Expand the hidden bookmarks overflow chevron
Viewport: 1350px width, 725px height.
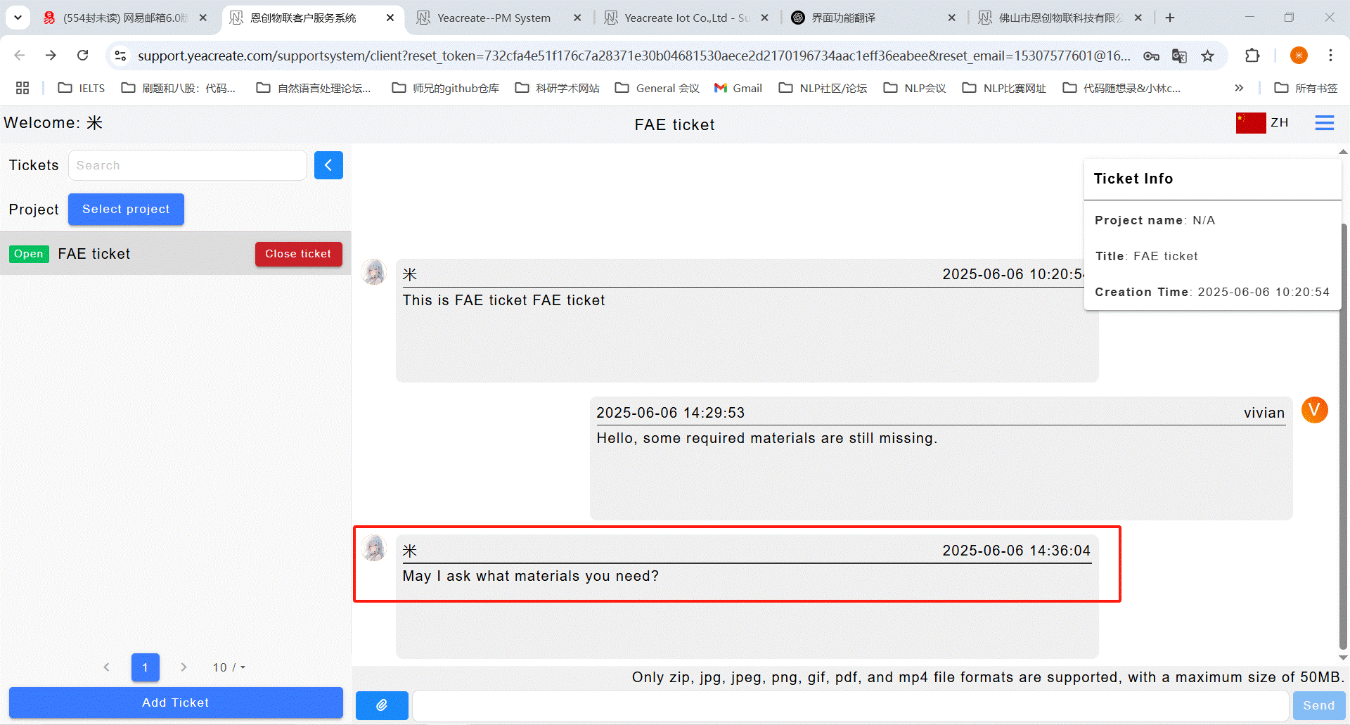tap(1239, 88)
